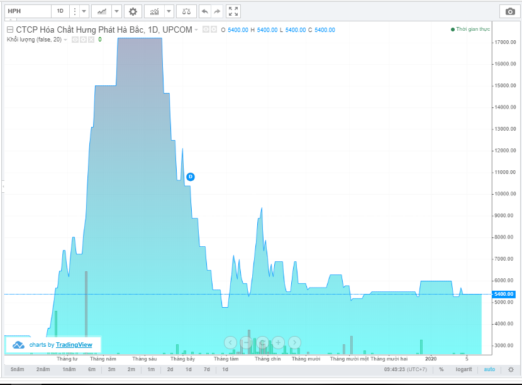The image size is (522, 385).
Task: Click the HPH symbol search field
Action: click(x=28, y=11)
